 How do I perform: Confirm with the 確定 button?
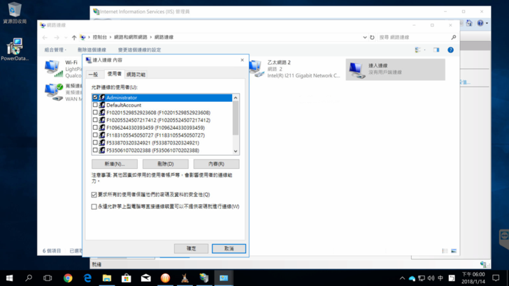click(191, 248)
